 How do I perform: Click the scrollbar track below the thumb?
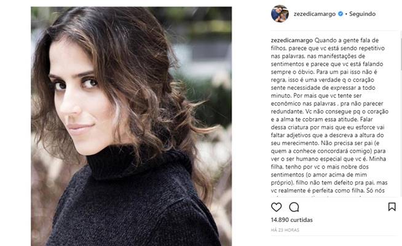pos(400,133)
